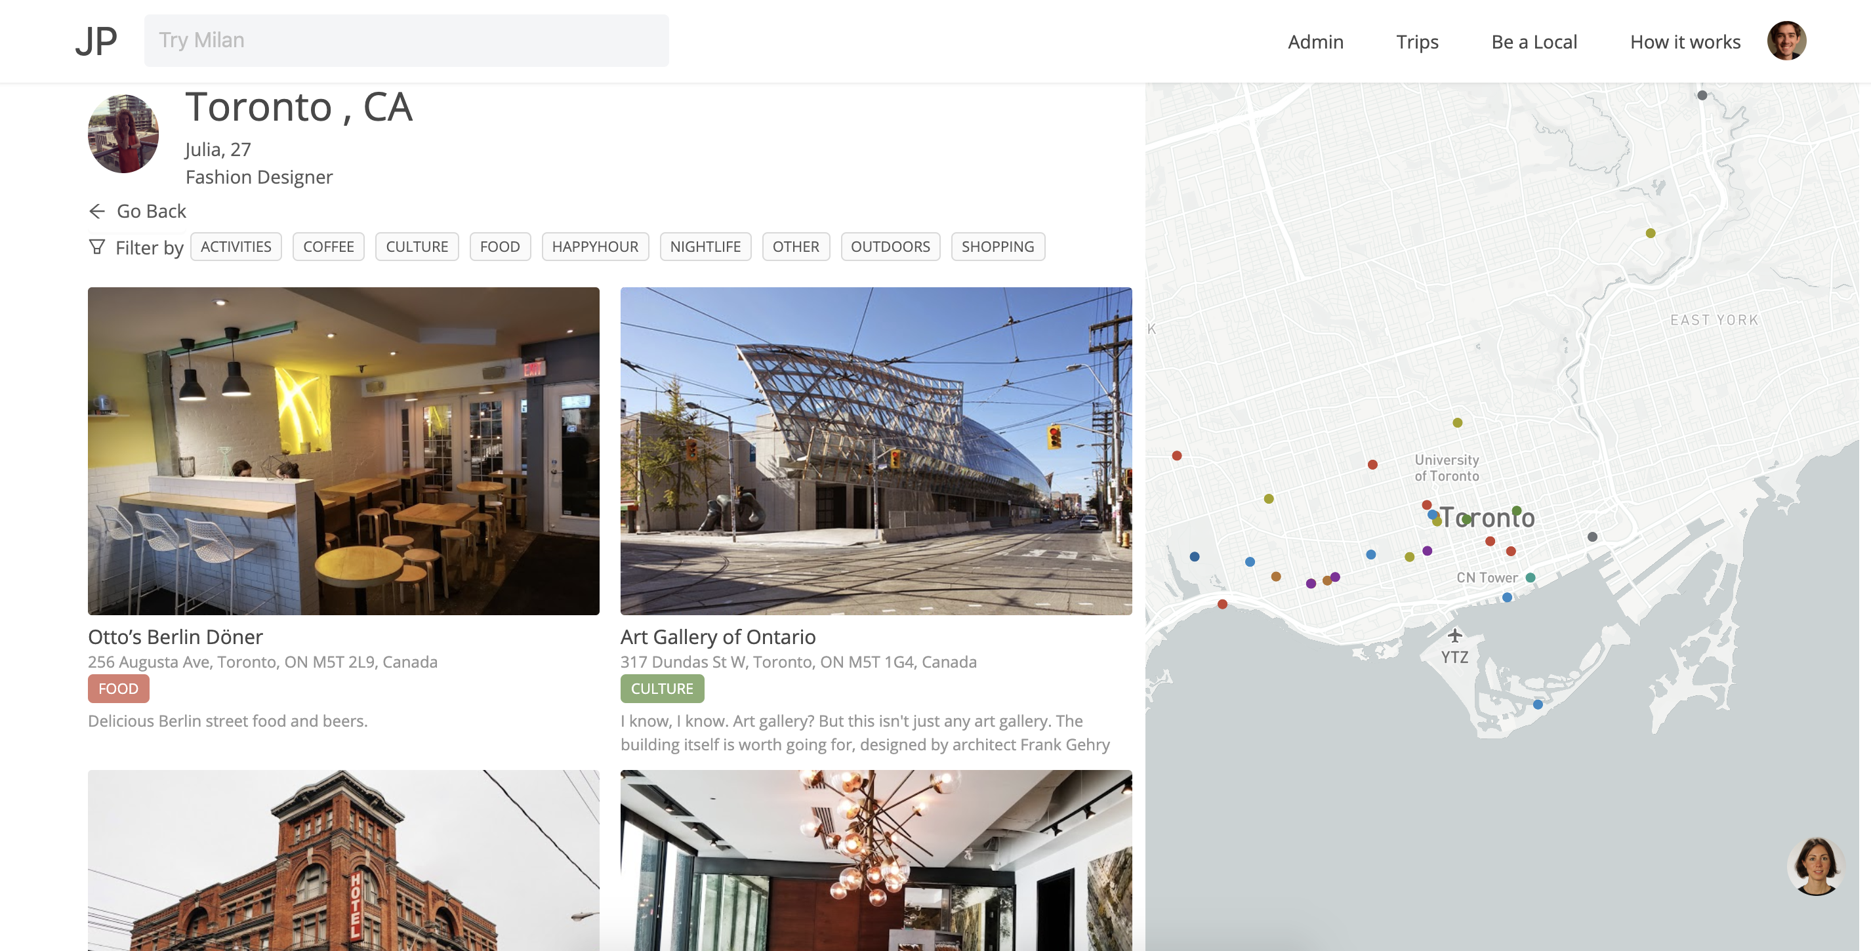Open the Trips section
The width and height of the screenshot is (1871, 951).
[1417, 41]
